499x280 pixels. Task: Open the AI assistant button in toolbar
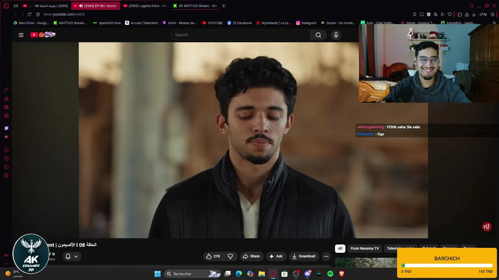[483, 14]
